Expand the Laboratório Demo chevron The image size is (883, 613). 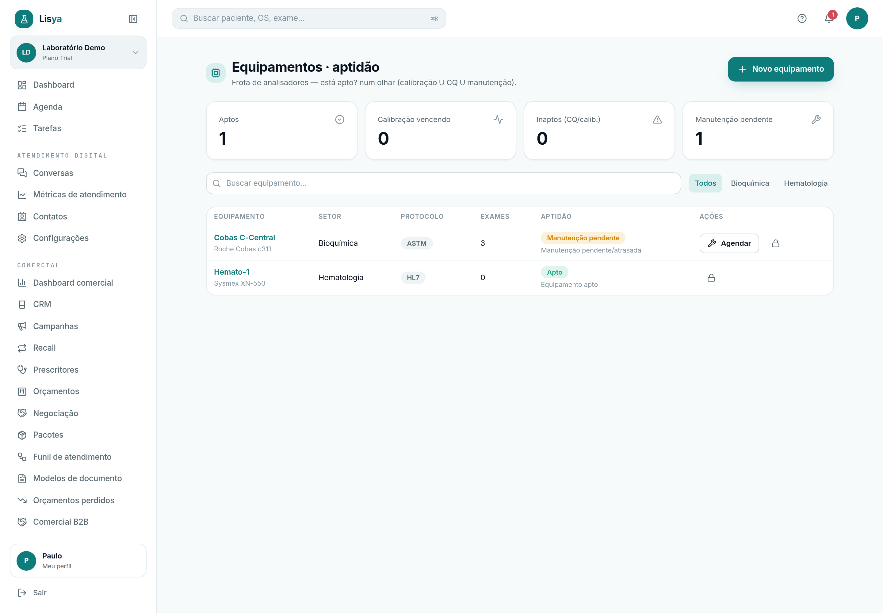coord(135,53)
